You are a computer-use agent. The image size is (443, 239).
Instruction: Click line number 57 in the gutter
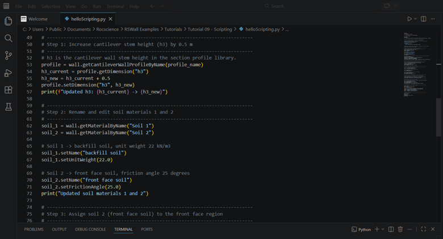pos(30,92)
